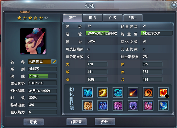Viewport: 177px width, 128px height.
Task: Click the flaming heart skill with plus badge
Action: [163, 92]
